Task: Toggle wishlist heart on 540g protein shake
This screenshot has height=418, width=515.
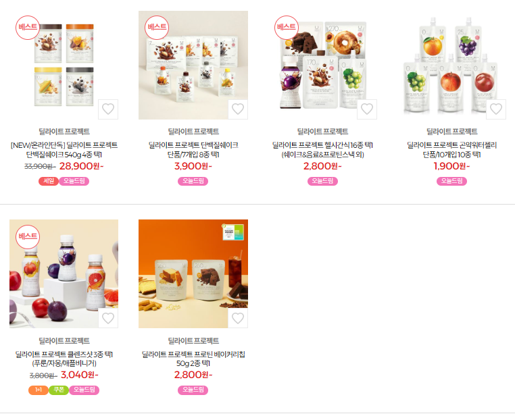Action: point(108,109)
